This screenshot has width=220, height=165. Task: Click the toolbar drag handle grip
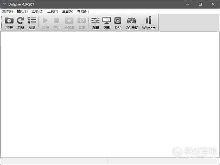click(2, 23)
